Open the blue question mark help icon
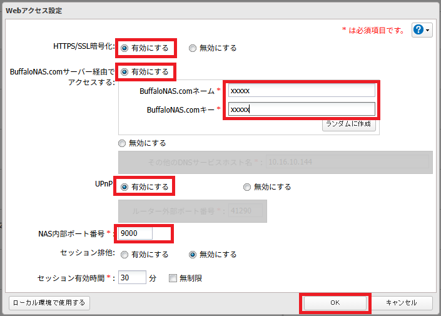 tap(418, 29)
